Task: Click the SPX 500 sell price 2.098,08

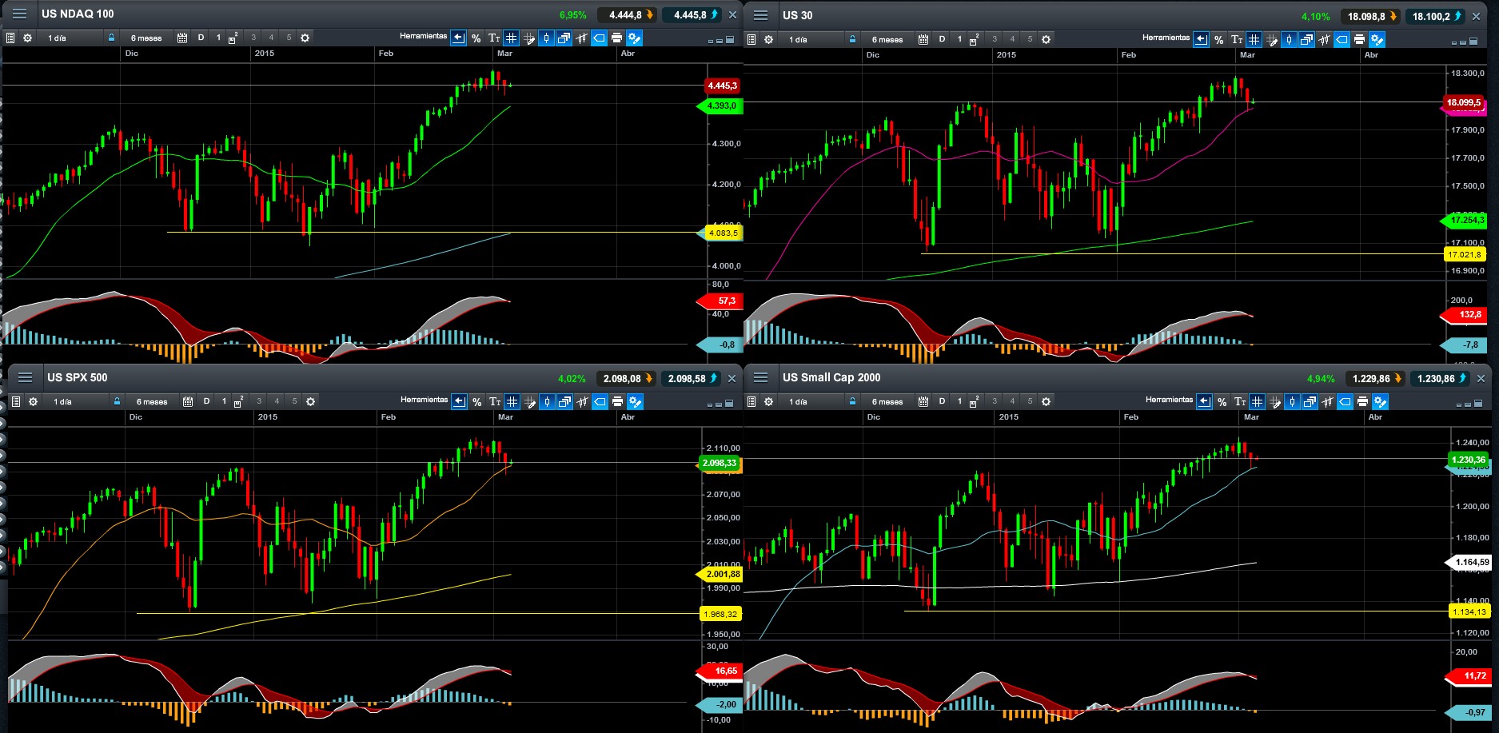Action: point(626,378)
